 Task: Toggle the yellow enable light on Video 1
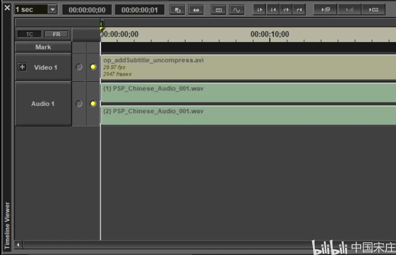(x=93, y=67)
